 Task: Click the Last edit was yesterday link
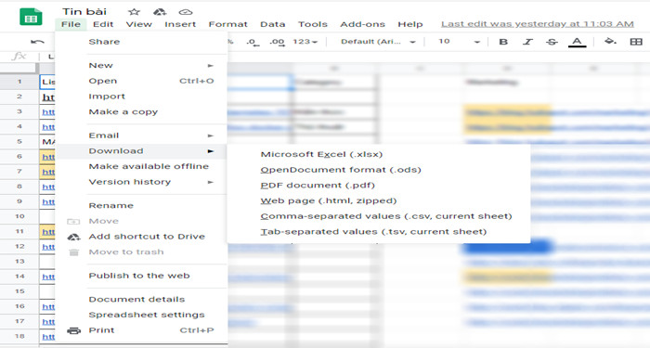click(538, 24)
